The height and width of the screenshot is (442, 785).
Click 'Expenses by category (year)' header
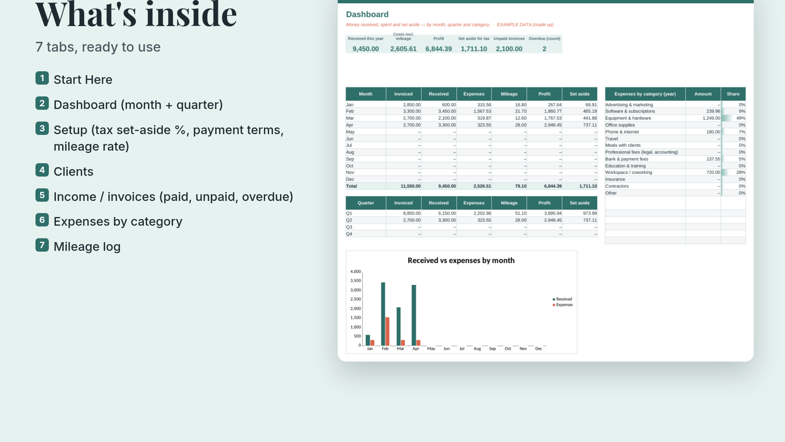(645, 94)
